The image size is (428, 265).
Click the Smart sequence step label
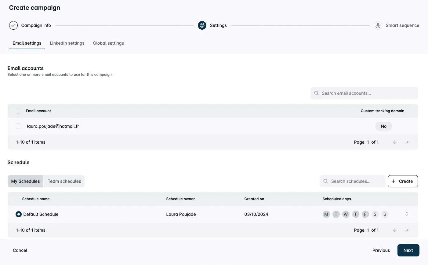coord(402,25)
